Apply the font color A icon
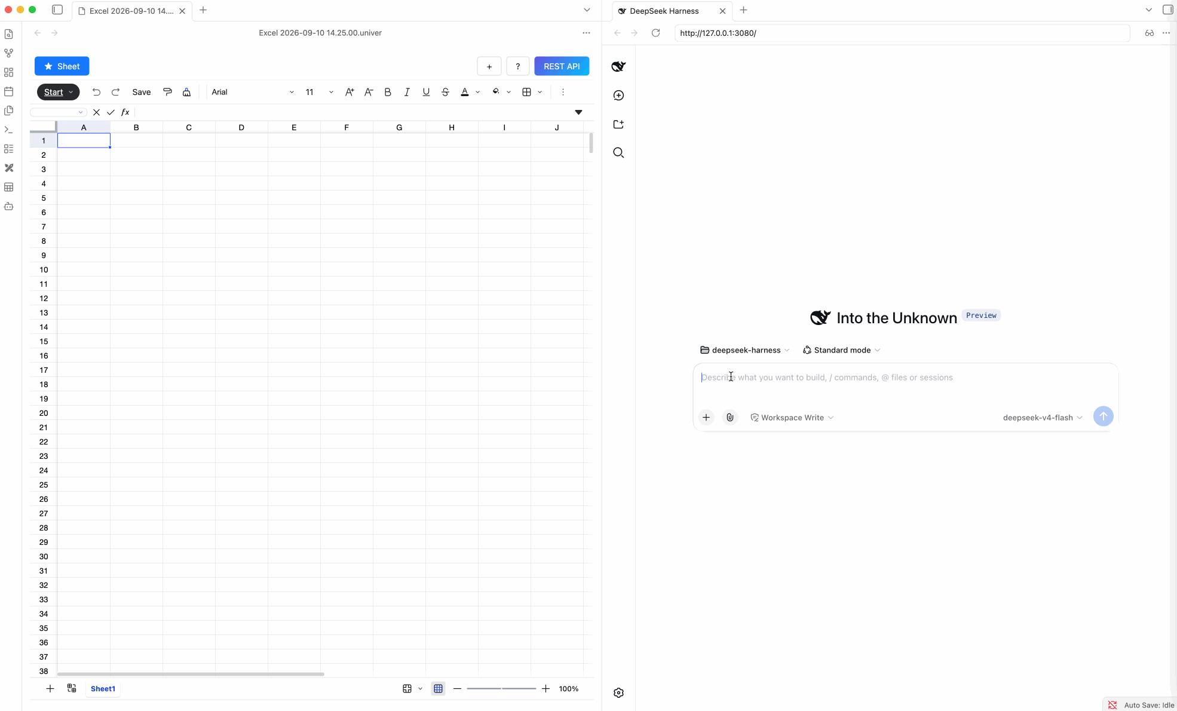The height and width of the screenshot is (711, 1177). 465,92
